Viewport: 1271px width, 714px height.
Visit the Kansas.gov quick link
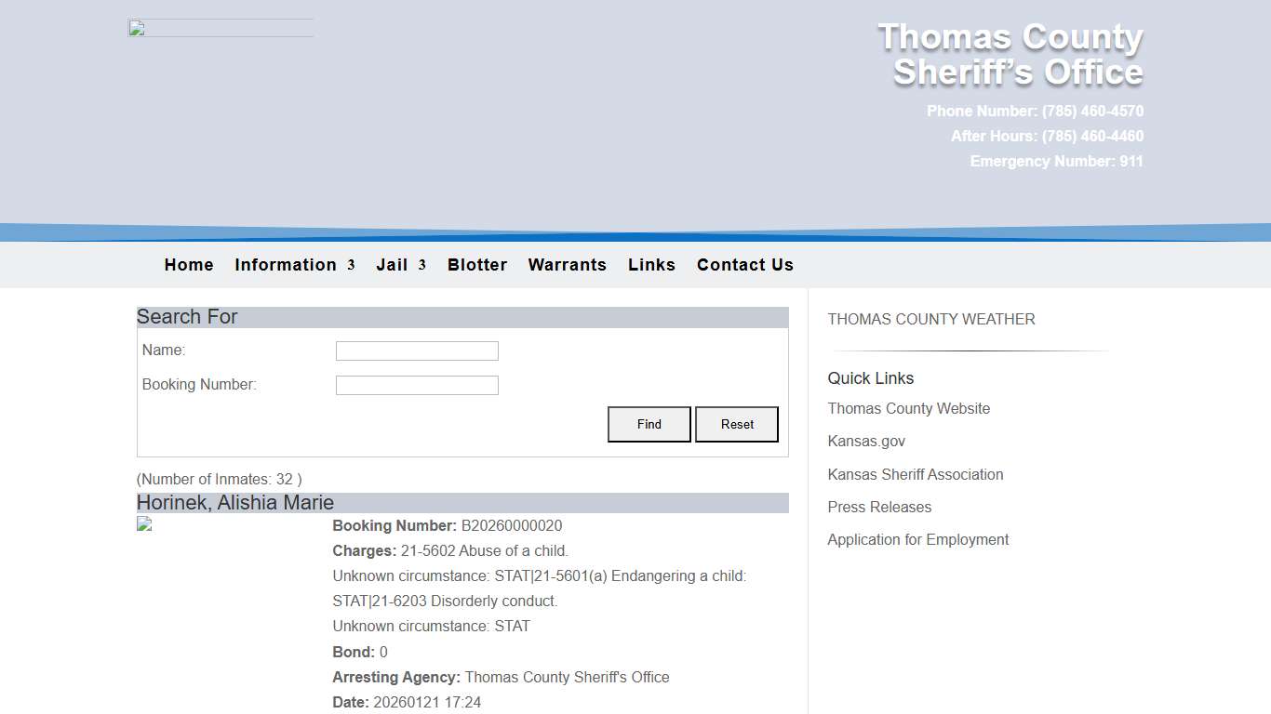(x=865, y=441)
